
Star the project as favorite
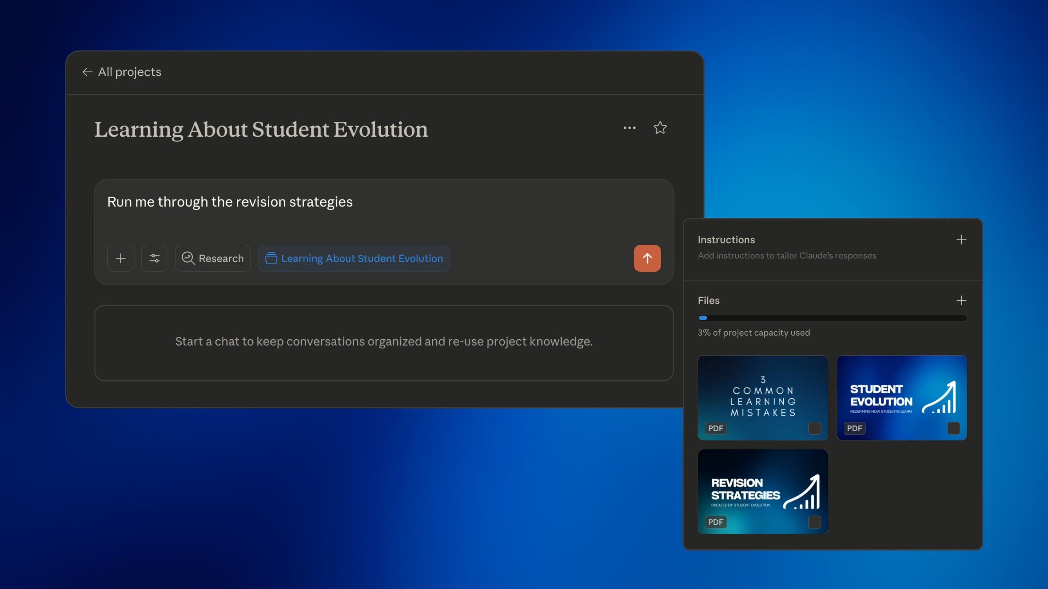(660, 128)
